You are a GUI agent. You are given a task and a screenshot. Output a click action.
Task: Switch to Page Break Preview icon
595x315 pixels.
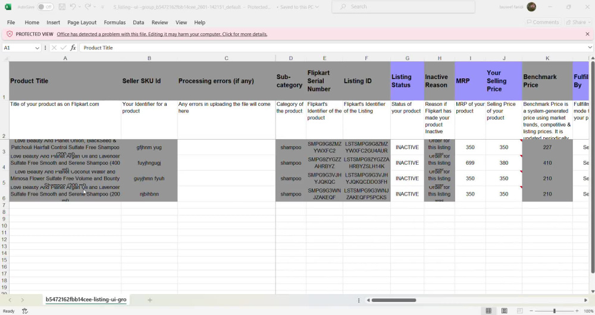click(x=519, y=311)
